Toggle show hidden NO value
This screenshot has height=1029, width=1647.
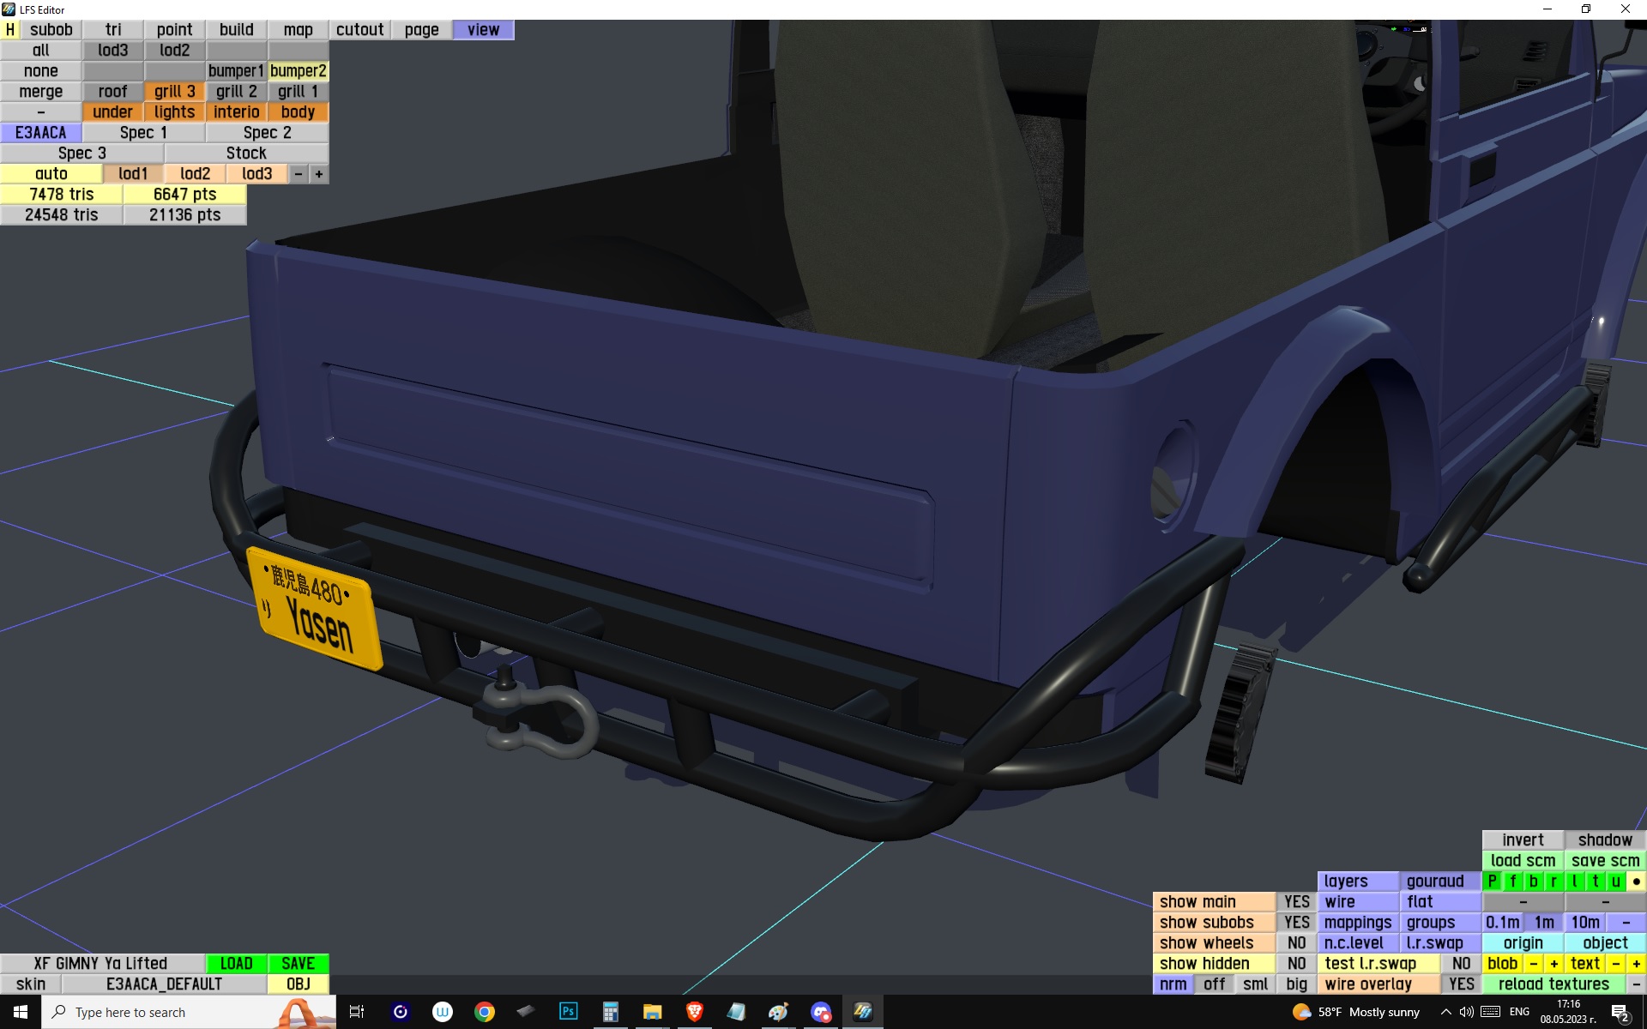pos(1296,964)
